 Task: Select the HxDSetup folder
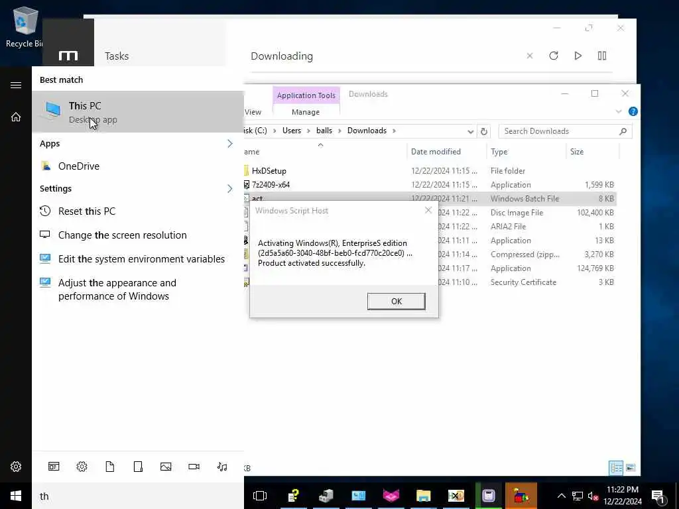[269, 171]
